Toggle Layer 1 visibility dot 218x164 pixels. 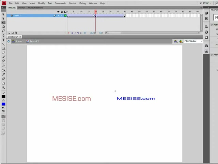point(58,16)
